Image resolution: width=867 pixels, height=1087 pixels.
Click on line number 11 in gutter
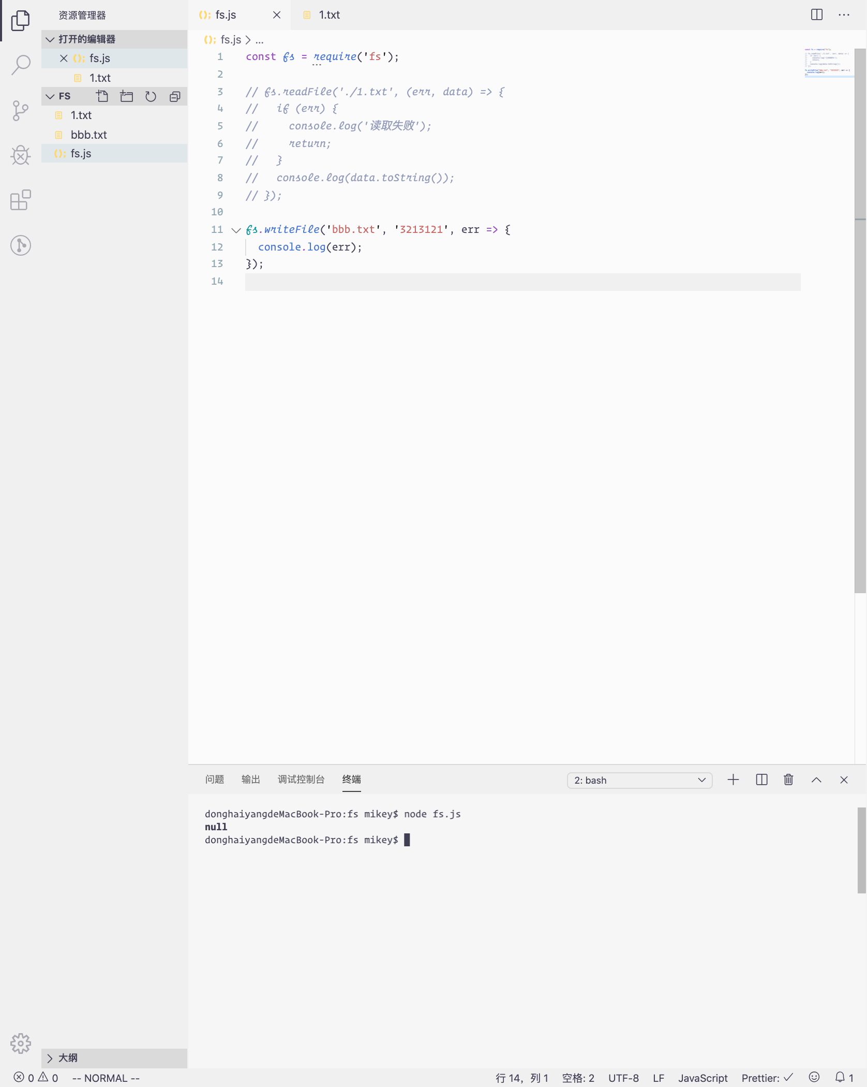coord(217,230)
